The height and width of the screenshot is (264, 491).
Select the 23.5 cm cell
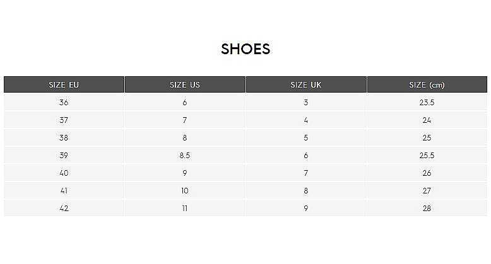point(427,102)
